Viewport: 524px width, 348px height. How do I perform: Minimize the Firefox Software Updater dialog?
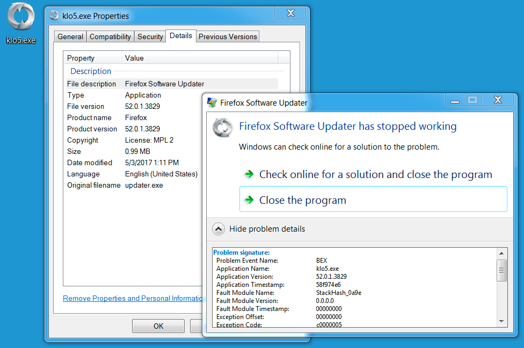[455, 100]
